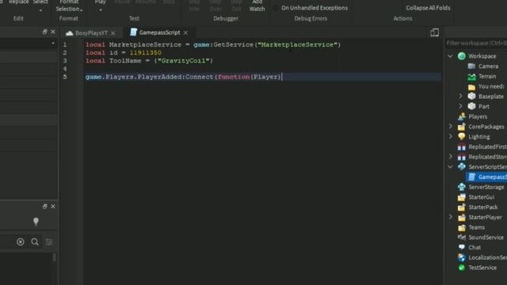This screenshot has width=507, height=285.
Task: Select the Teams icon
Action: coord(461,227)
